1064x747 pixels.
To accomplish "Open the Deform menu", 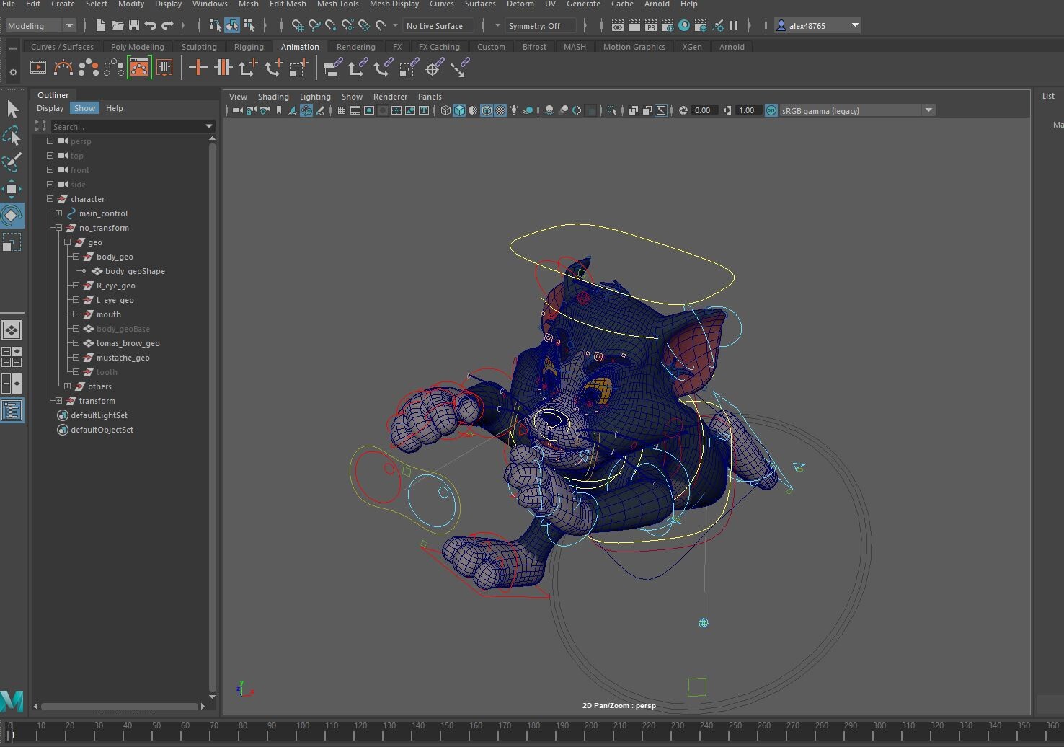I will [x=520, y=4].
